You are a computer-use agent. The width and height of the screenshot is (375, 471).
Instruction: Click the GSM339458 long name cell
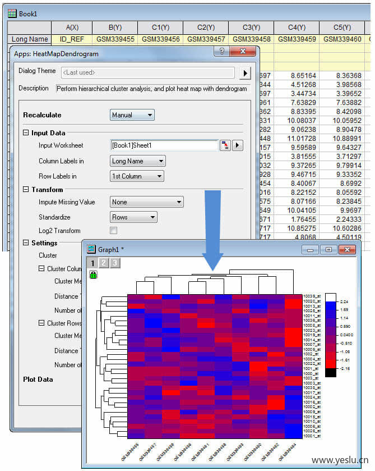(251, 39)
